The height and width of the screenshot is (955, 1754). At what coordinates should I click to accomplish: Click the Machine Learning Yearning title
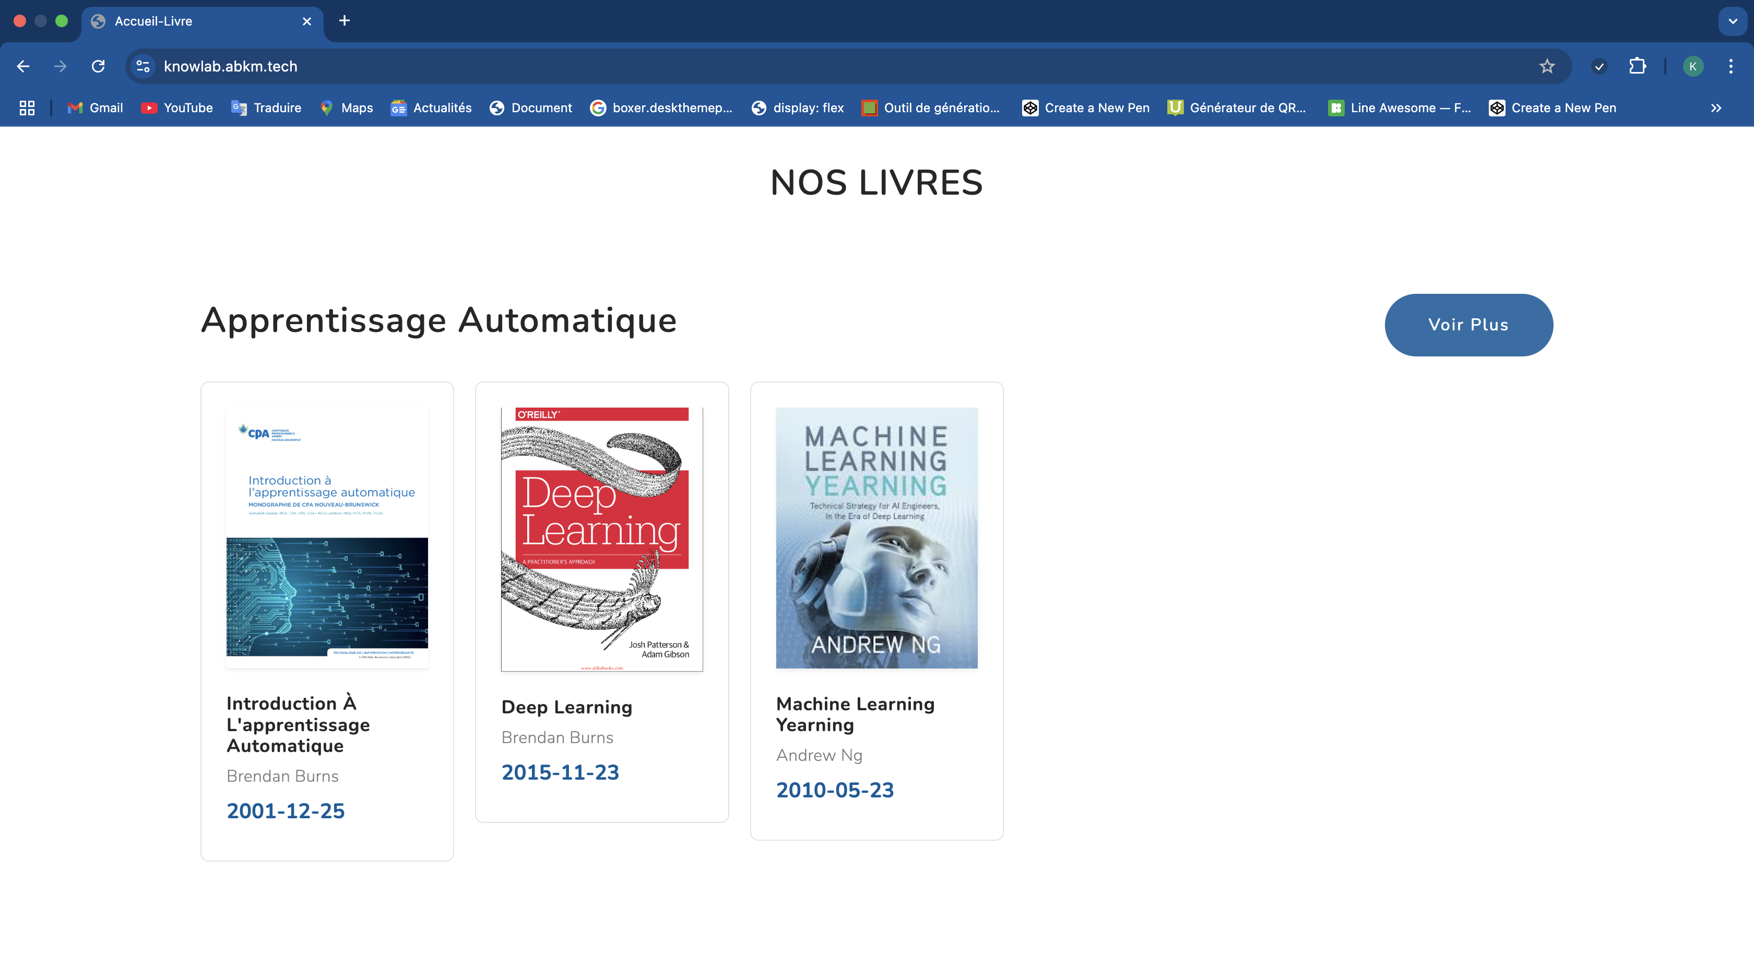coord(855,714)
